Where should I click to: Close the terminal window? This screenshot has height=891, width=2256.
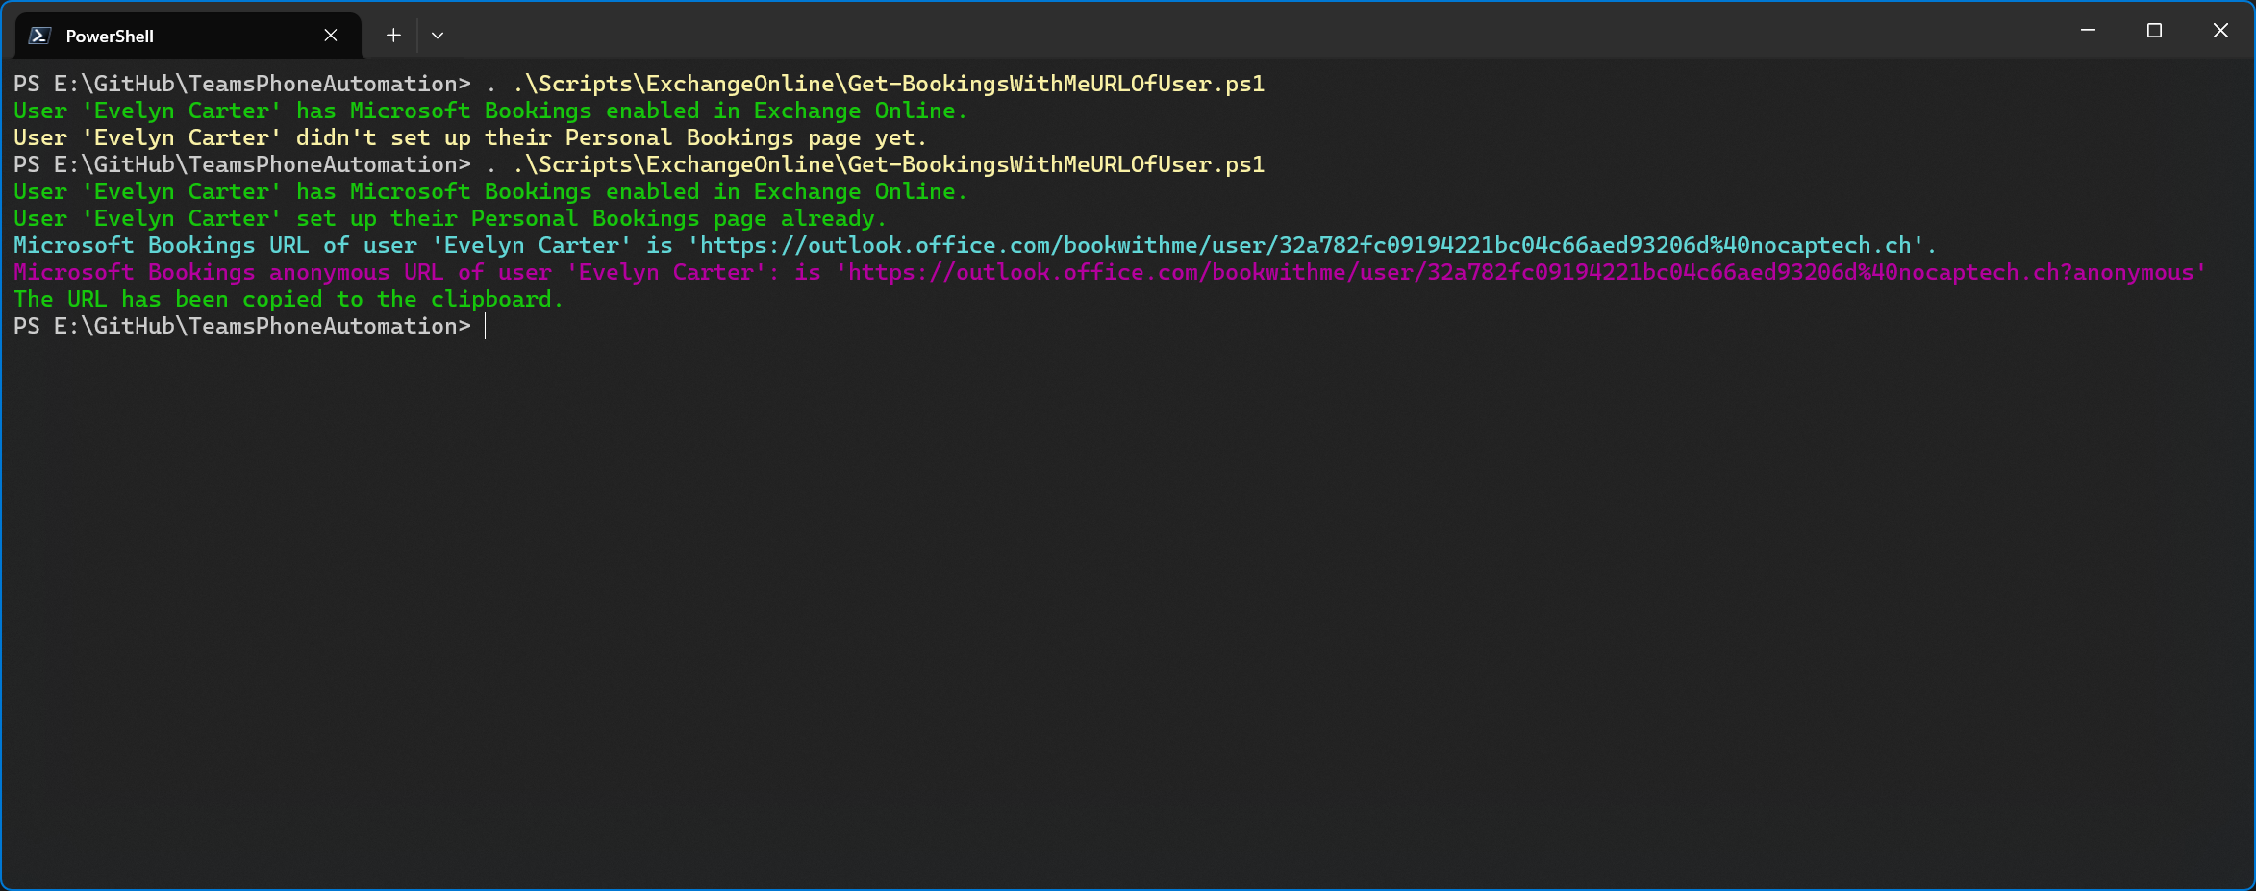[2220, 31]
